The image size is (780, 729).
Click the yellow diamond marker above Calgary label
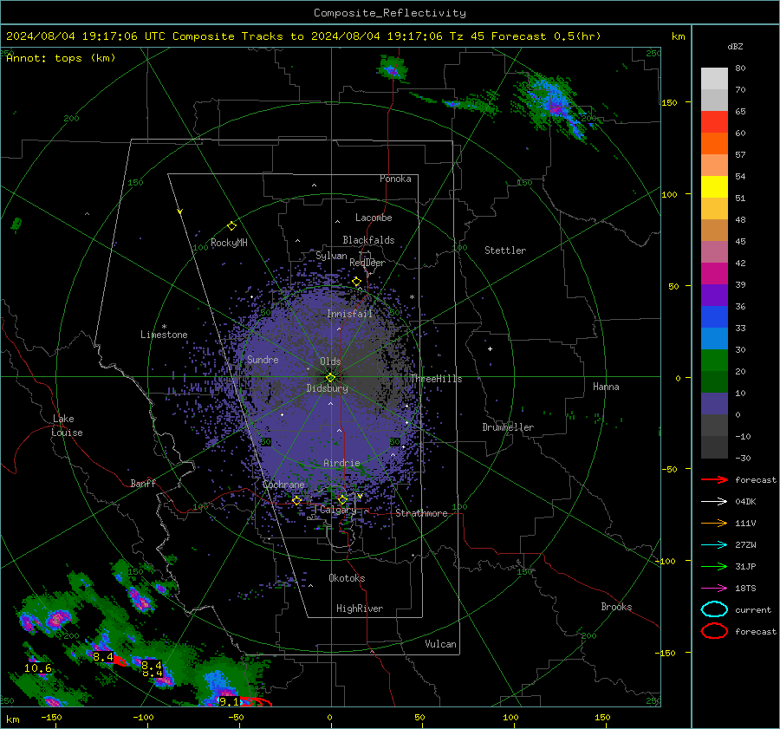pos(342,499)
